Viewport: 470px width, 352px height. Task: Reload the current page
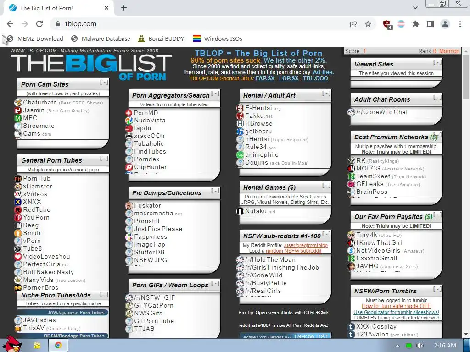39,24
